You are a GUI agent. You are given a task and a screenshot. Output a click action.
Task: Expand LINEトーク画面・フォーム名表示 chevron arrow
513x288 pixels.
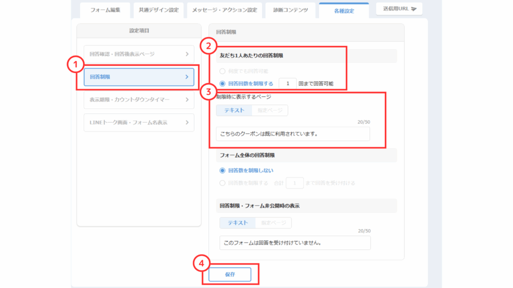click(186, 122)
